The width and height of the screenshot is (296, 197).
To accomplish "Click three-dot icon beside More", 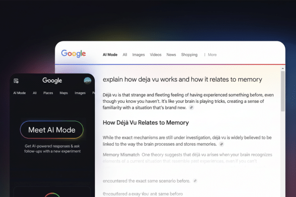I will click(205, 55).
